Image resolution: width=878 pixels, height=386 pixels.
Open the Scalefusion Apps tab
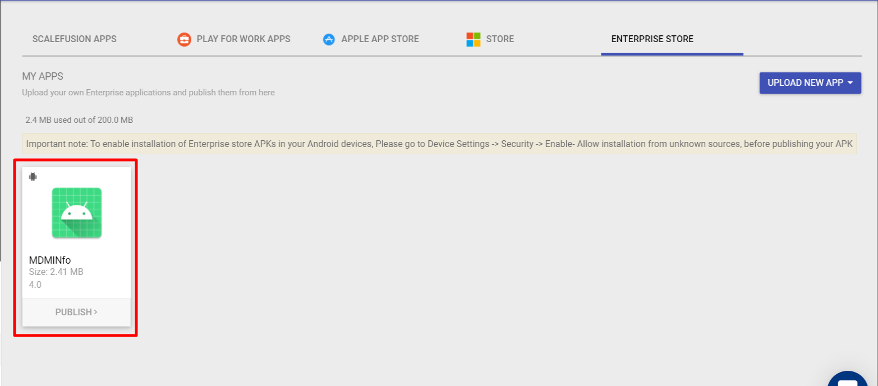(x=75, y=39)
